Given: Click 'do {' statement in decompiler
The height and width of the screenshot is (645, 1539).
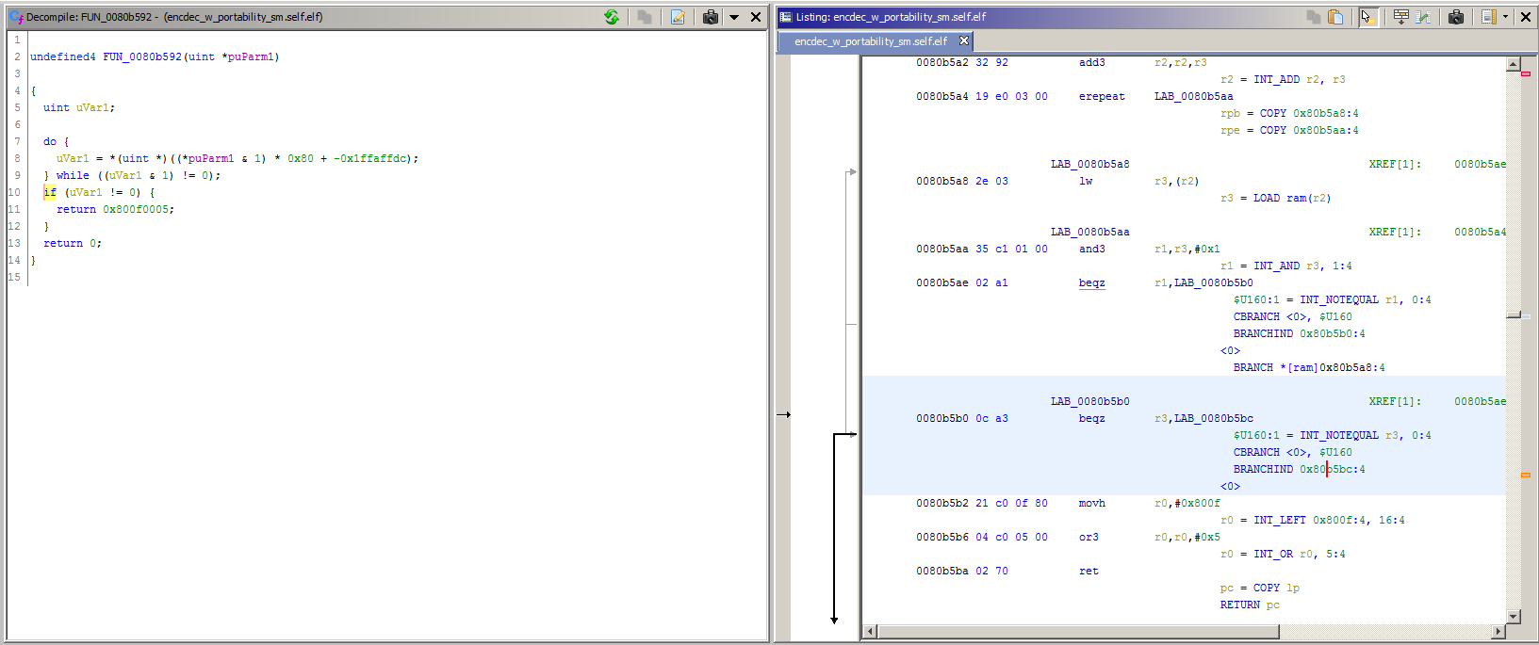Looking at the screenshot, I should (57, 141).
